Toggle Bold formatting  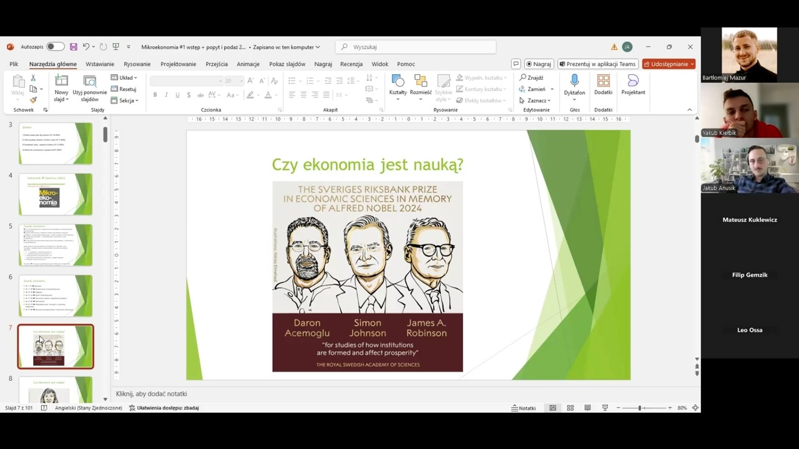[155, 95]
